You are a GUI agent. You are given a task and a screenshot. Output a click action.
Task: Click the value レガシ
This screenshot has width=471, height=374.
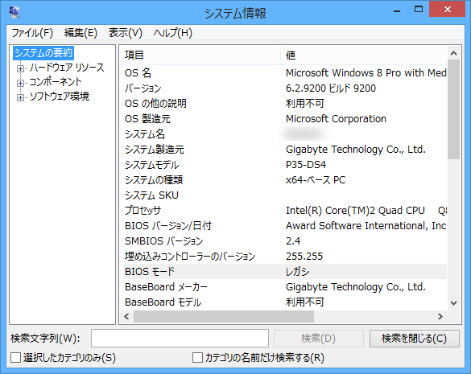point(297,272)
